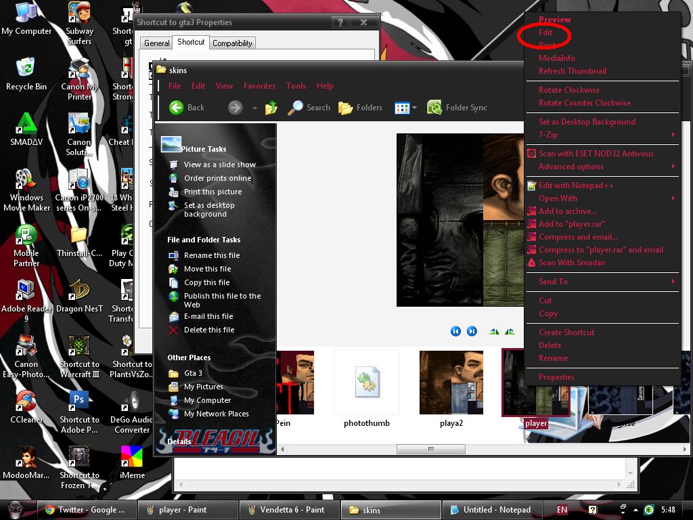Open Gta 3 in Other Places
The width and height of the screenshot is (693, 520).
click(x=193, y=373)
